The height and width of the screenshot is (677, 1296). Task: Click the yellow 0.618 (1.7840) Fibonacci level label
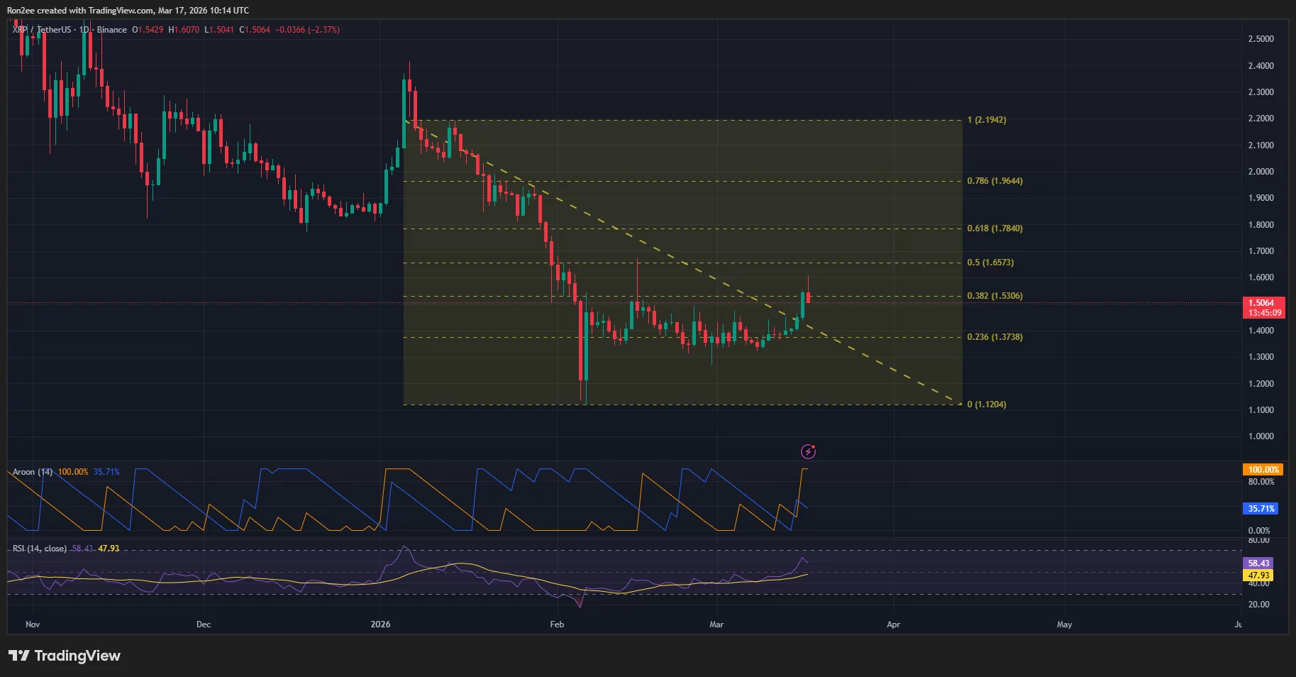pyautogui.click(x=993, y=228)
